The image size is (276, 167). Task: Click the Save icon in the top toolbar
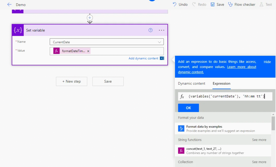tap(213, 5)
